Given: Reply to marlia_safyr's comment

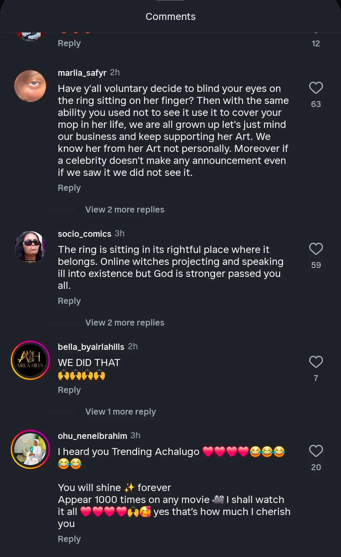Looking at the screenshot, I should [69, 188].
